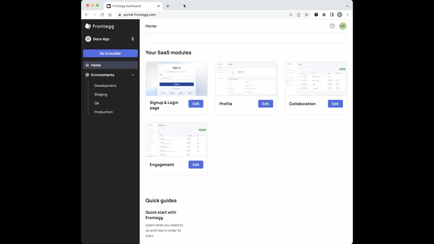434x244 pixels.
Task: Open Chrome three-dot menu
Action: tap(347, 14)
